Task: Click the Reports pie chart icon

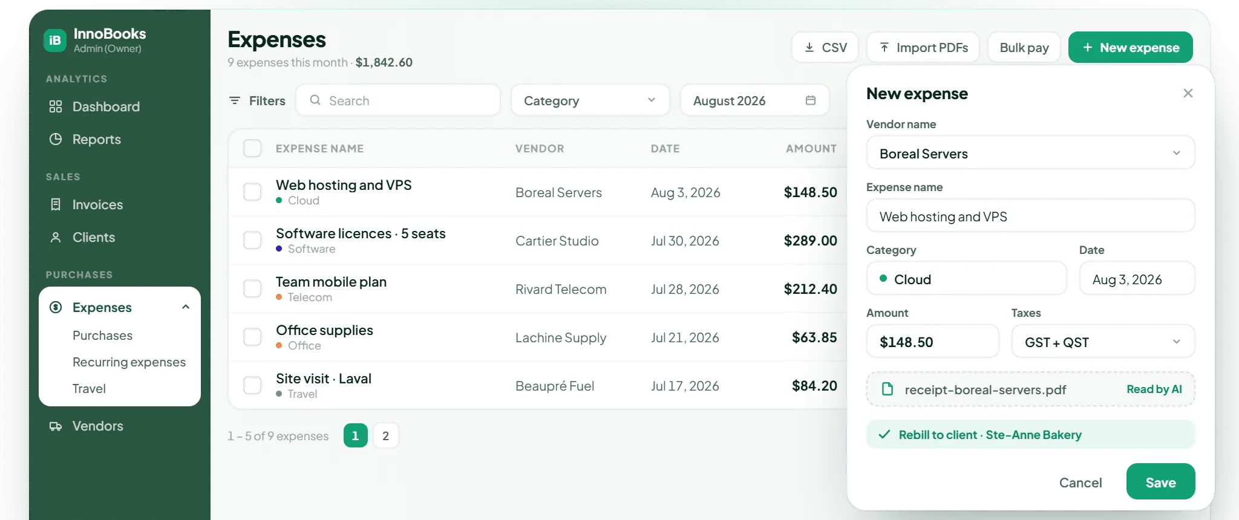Action: coord(56,139)
